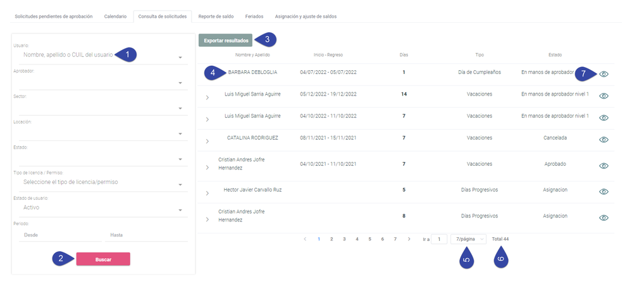
Task: Expand Hector Javier Carvallo Ruz row
Action: (x=207, y=194)
